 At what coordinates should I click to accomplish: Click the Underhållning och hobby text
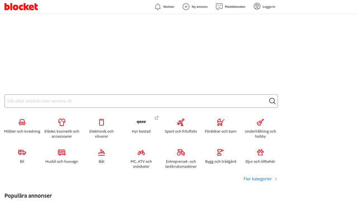[x=260, y=134]
